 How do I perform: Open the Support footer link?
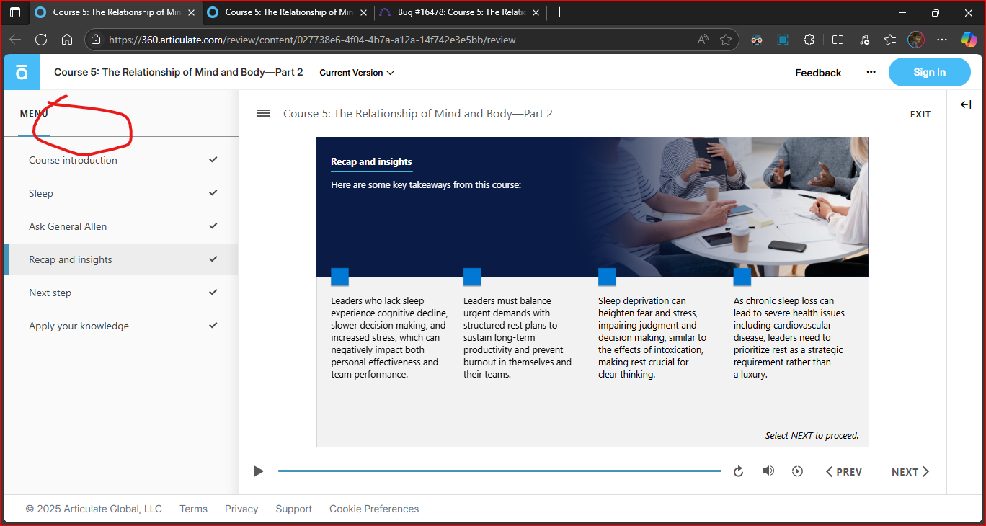(x=294, y=509)
